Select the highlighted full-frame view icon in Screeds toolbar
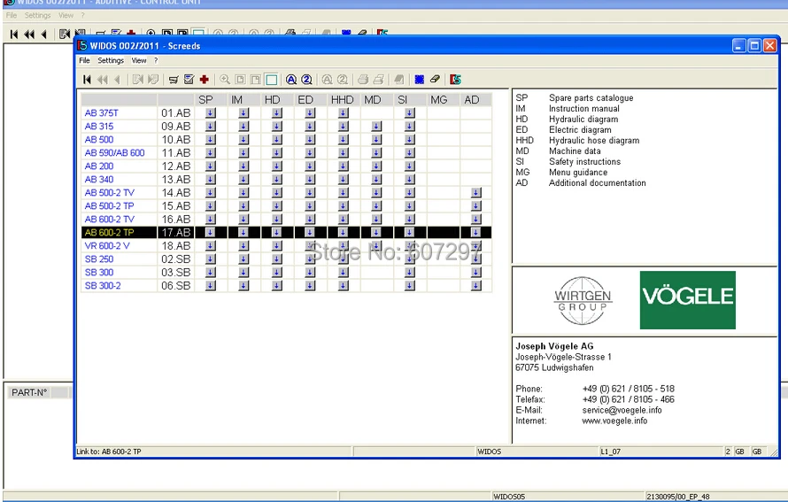Image resolution: width=788 pixels, height=502 pixels. (271, 80)
